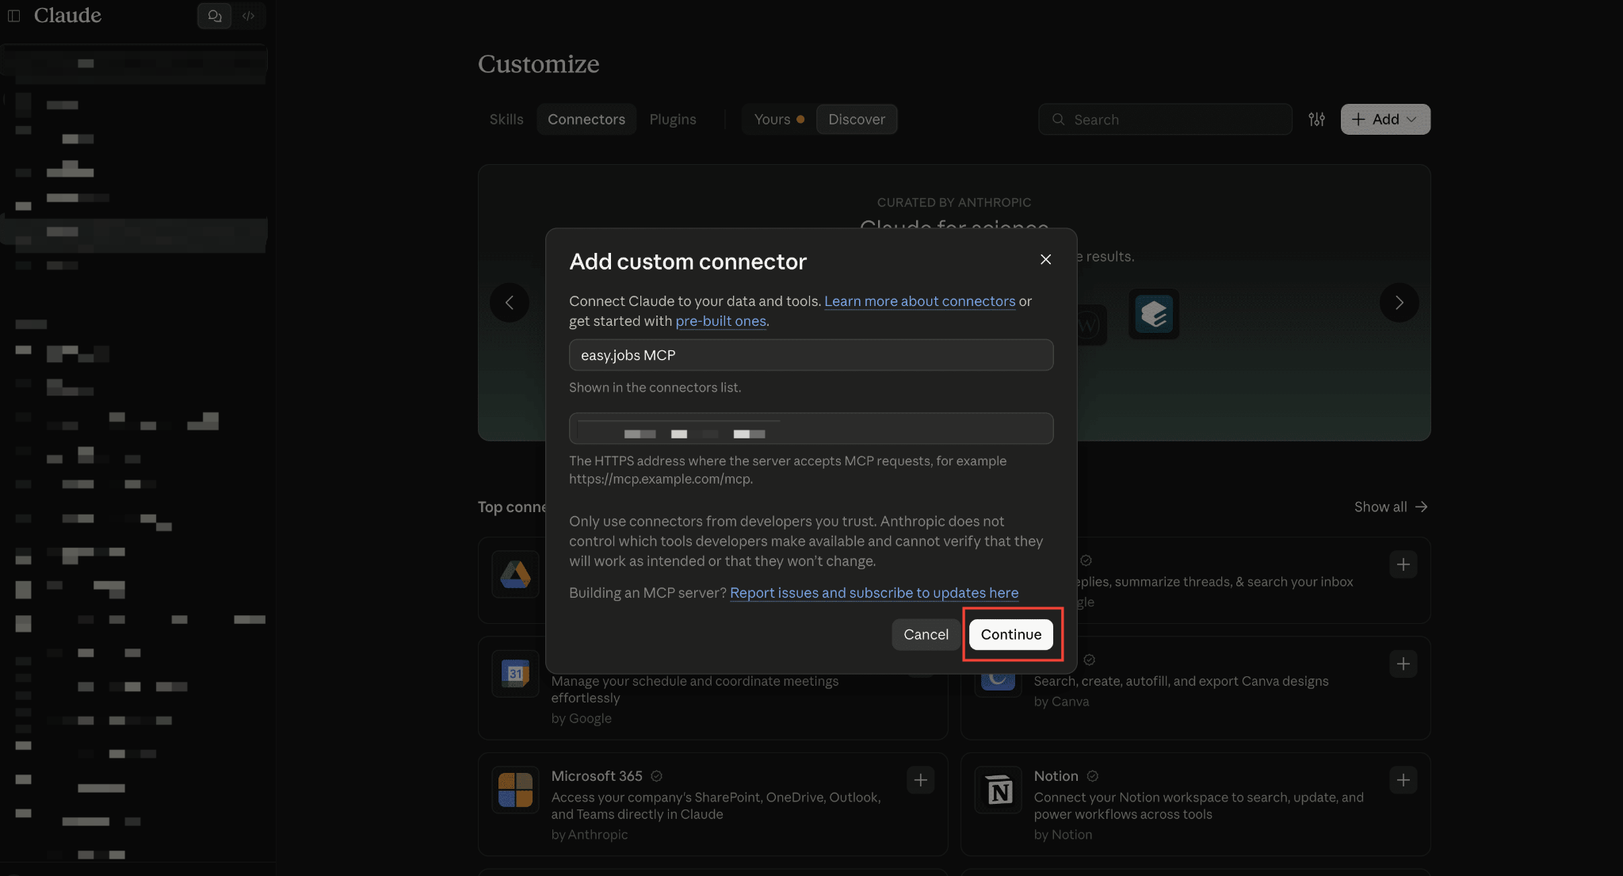Click the previous carousel arrow
Screen dimensions: 1623x876
[x=510, y=303]
